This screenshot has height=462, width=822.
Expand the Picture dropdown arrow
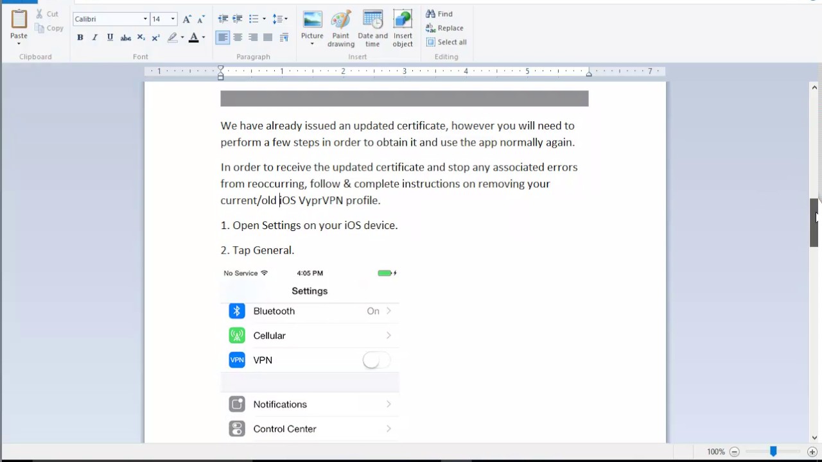tap(312, 44)
